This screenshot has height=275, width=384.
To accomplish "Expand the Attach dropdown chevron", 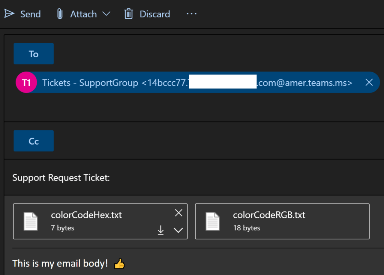I will (x=106, y=14).
